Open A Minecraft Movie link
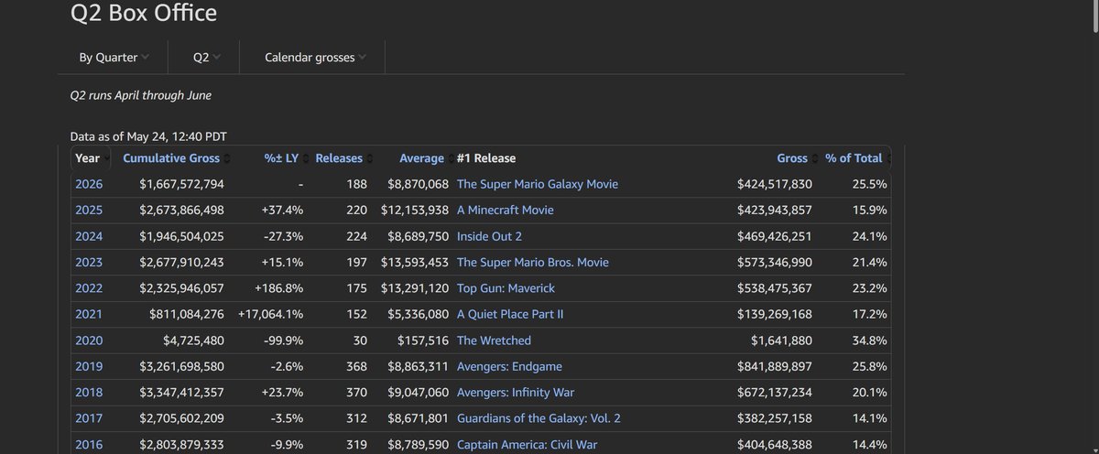This screenshot has height=454, width=1099. (x=505, y=210)
